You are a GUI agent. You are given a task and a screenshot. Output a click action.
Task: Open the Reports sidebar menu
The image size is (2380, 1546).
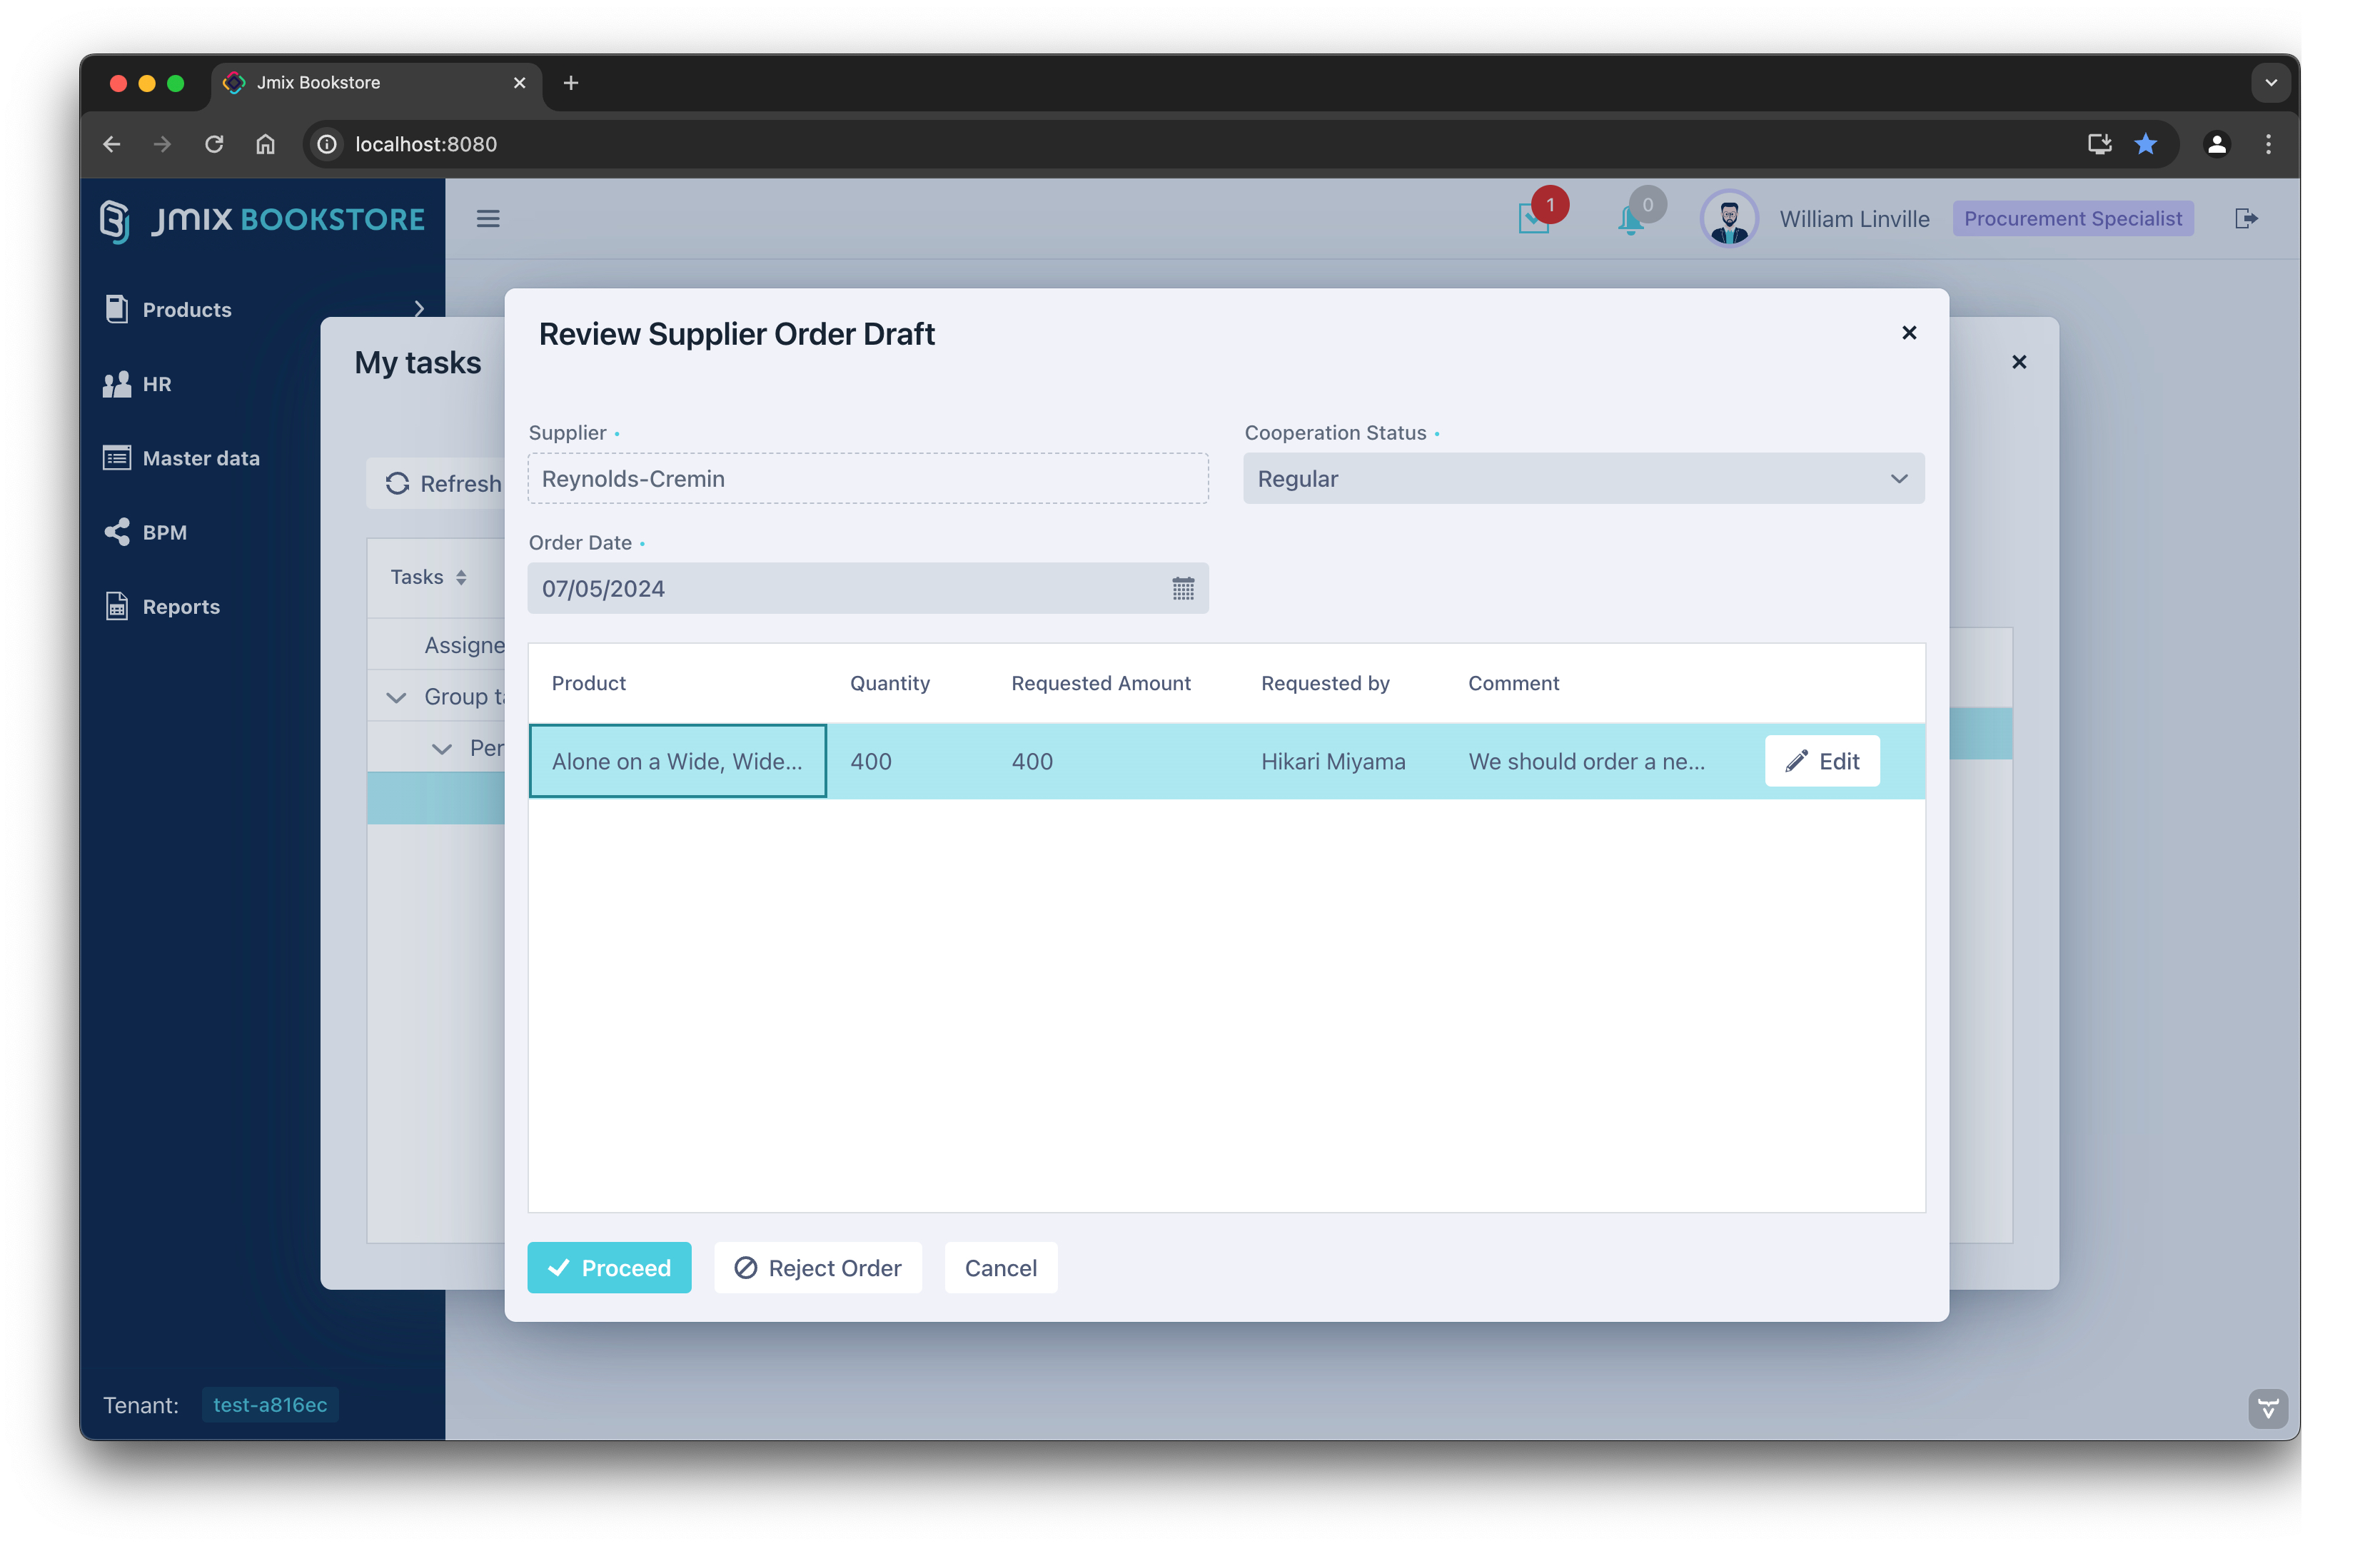pos(180,606)
